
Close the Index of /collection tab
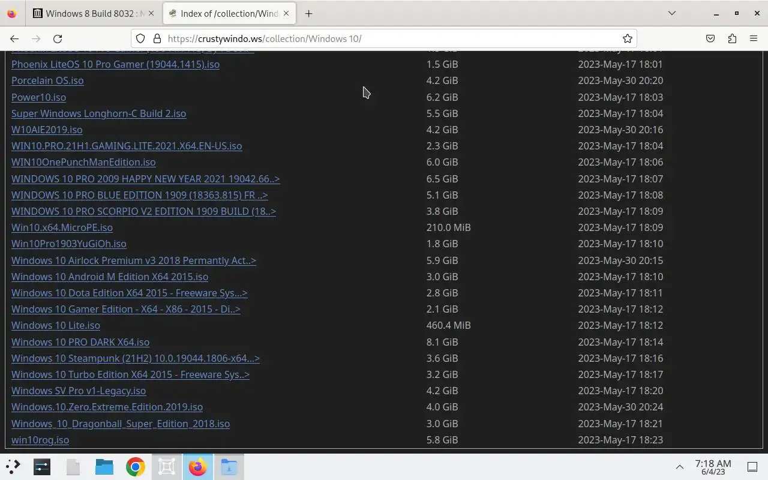point(286,13)
